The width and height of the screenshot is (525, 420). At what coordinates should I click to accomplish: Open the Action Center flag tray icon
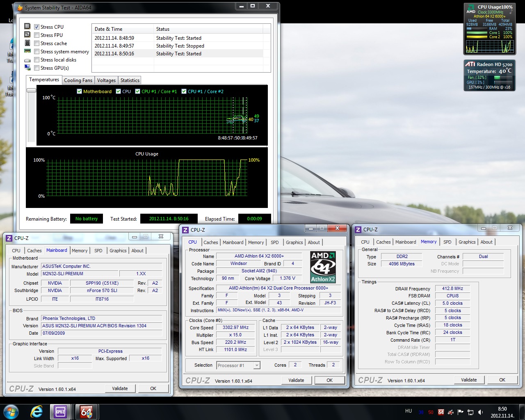(x=461, y=412)
